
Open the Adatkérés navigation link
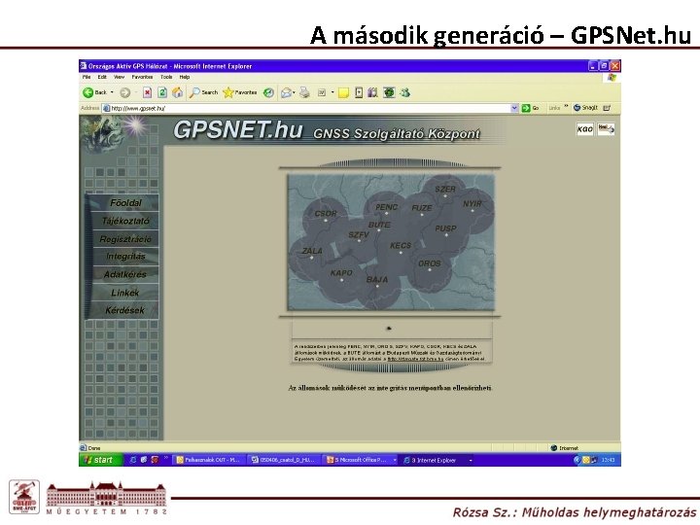tap(125, 274)
